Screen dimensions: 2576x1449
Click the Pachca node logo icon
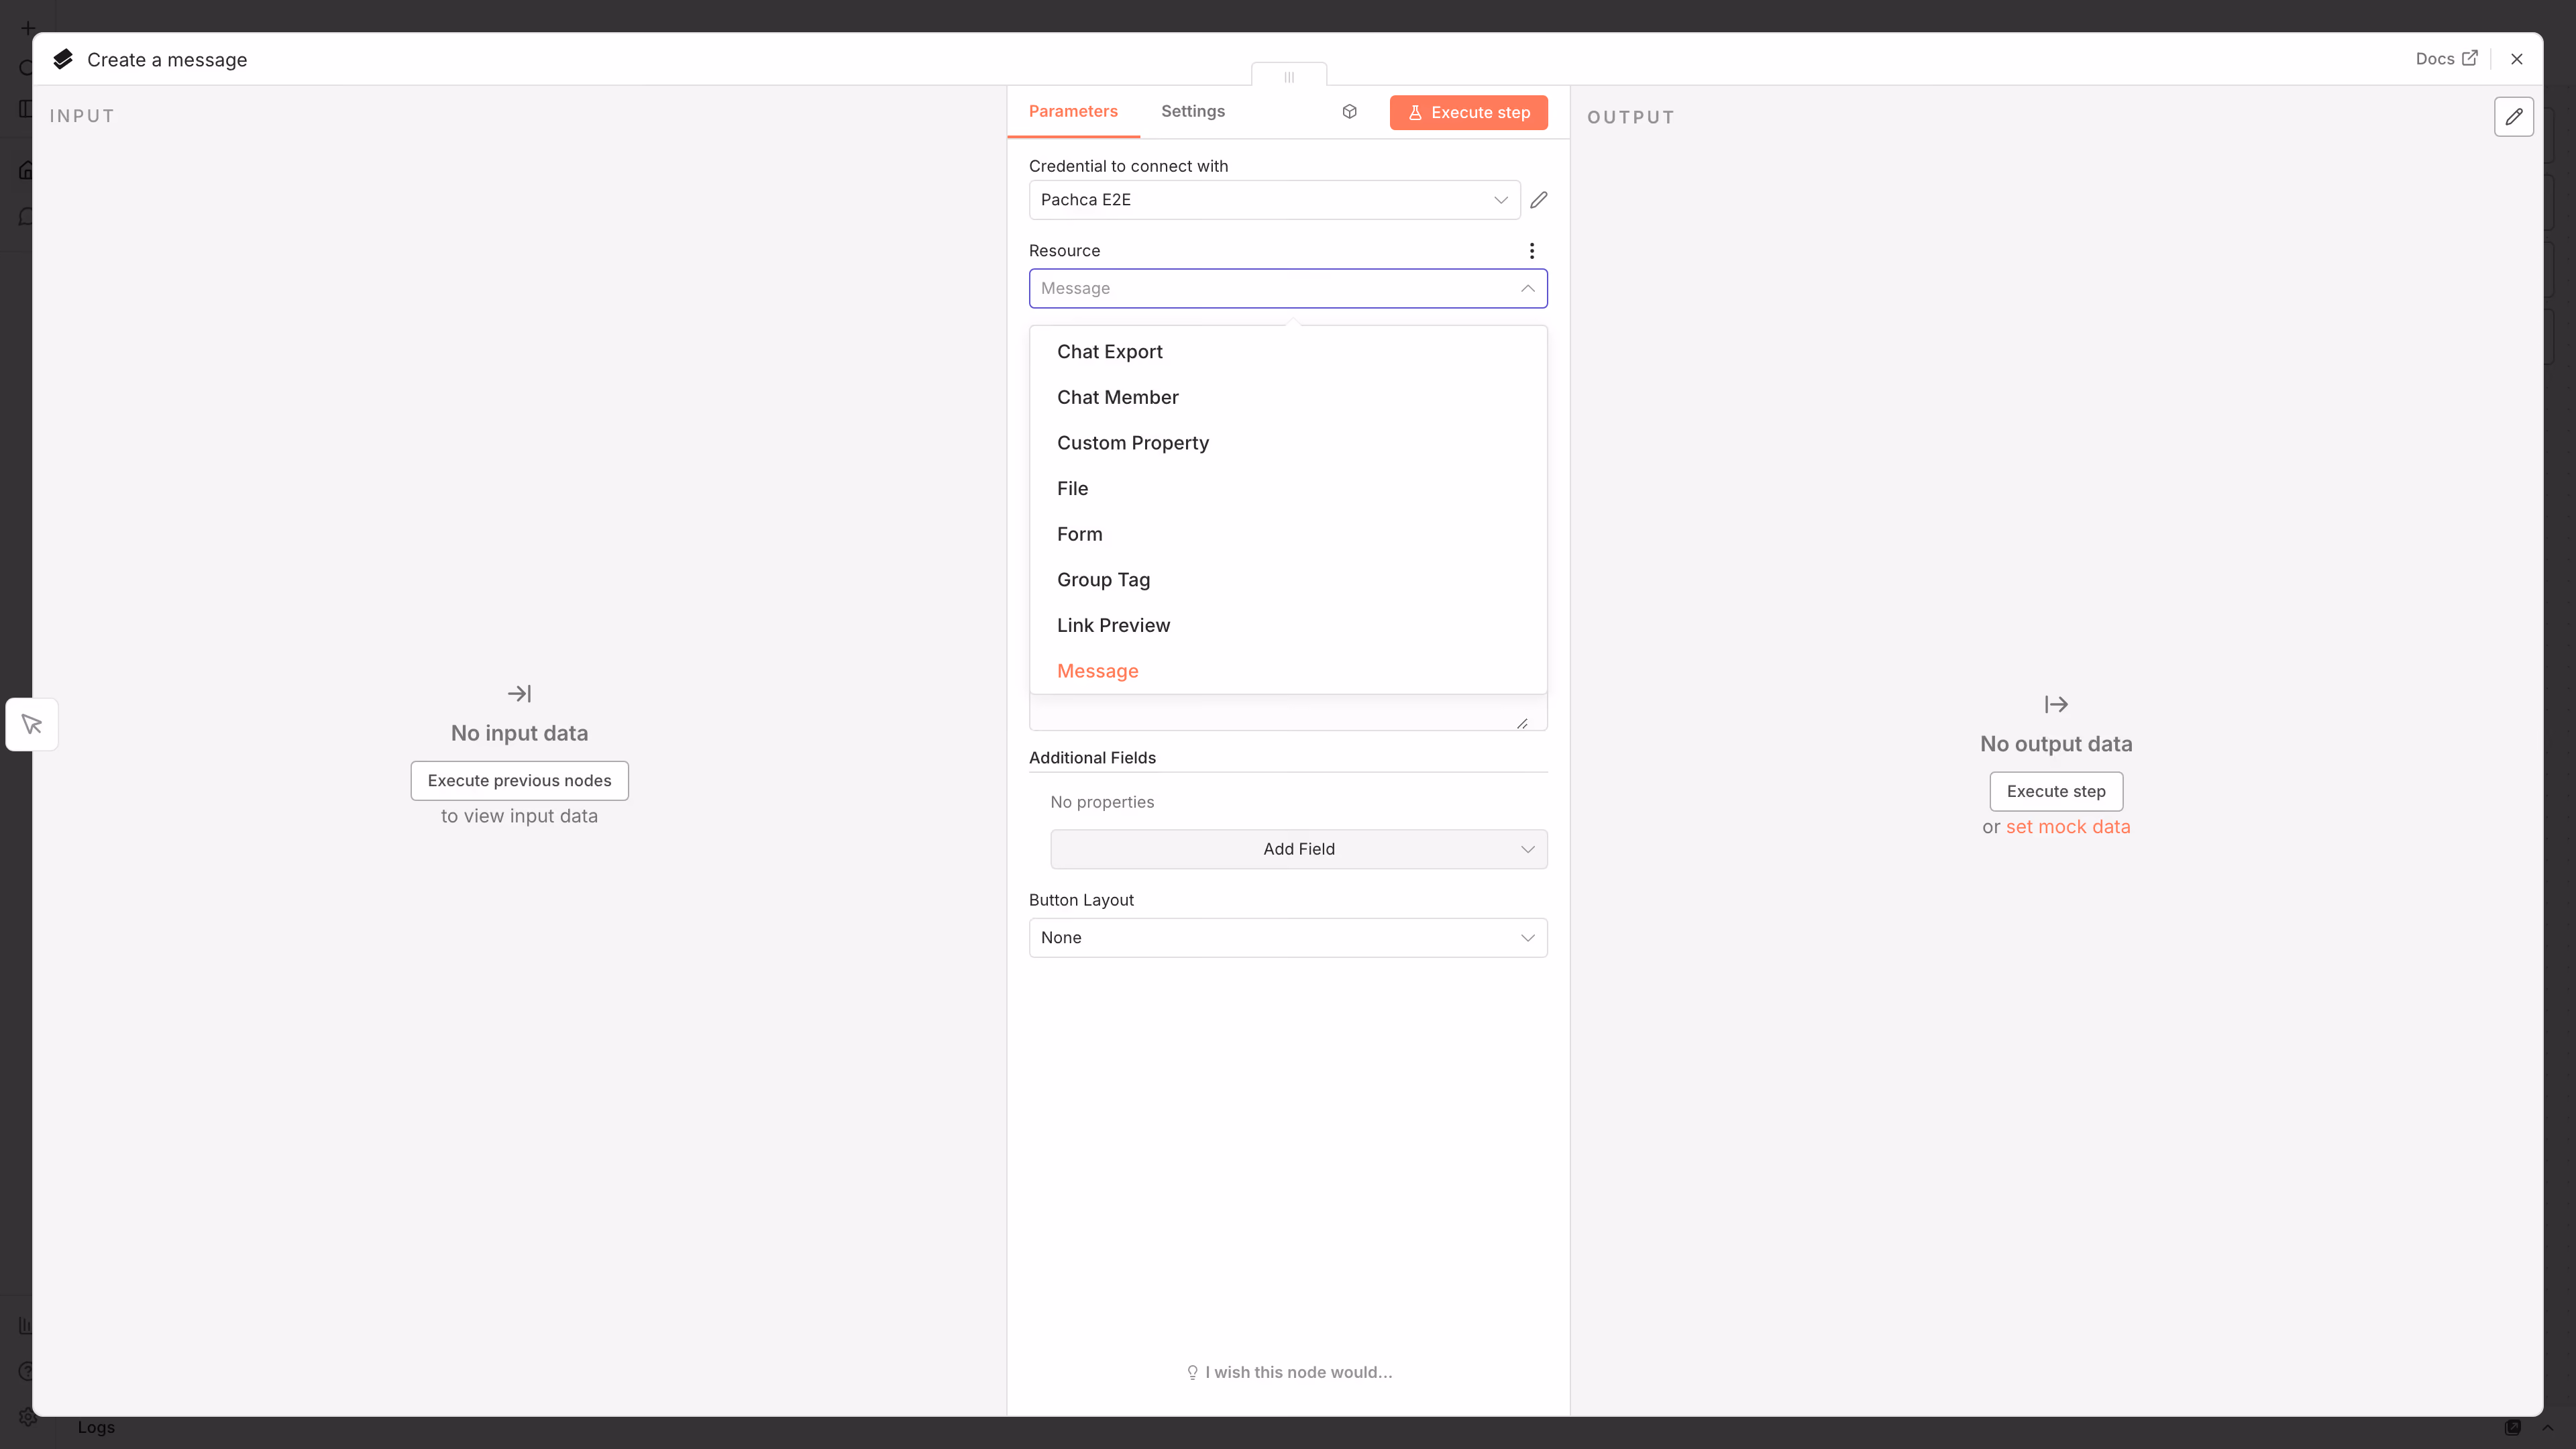point(63,59)
